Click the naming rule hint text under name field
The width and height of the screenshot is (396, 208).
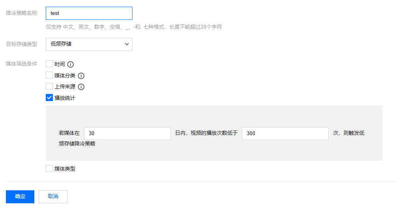[x=134, y=27]
